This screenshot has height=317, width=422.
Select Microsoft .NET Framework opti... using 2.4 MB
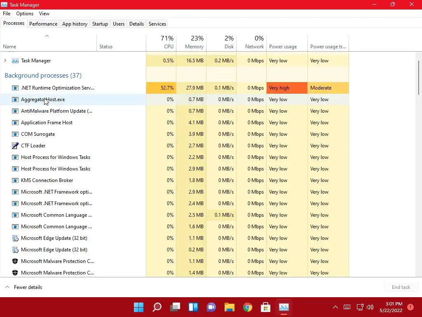174,203
